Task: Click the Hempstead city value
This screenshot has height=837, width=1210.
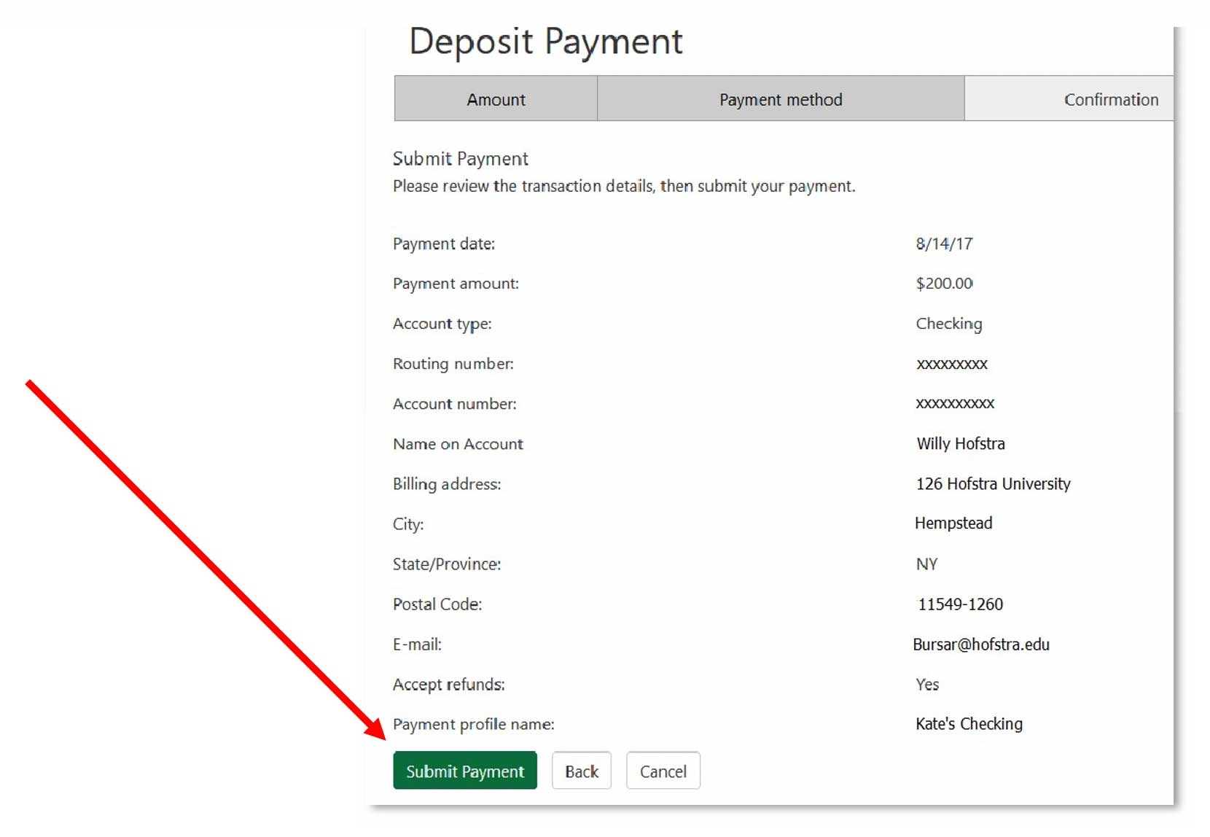Action: pos(953,523)
